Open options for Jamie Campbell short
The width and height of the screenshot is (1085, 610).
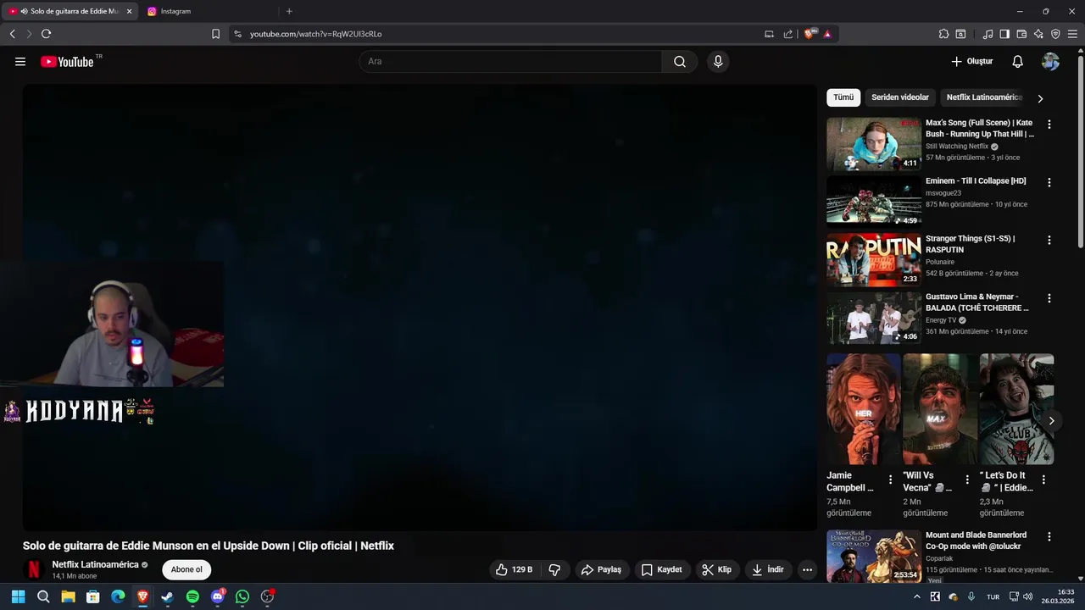(x=890, y=480)
